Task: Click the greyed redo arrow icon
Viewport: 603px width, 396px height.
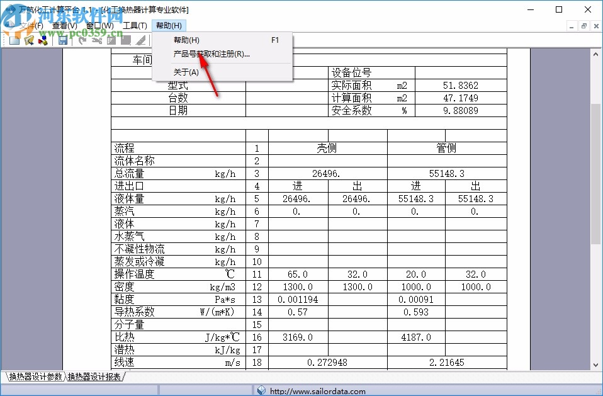Action: pyautogui.click(x=82, y=40)
